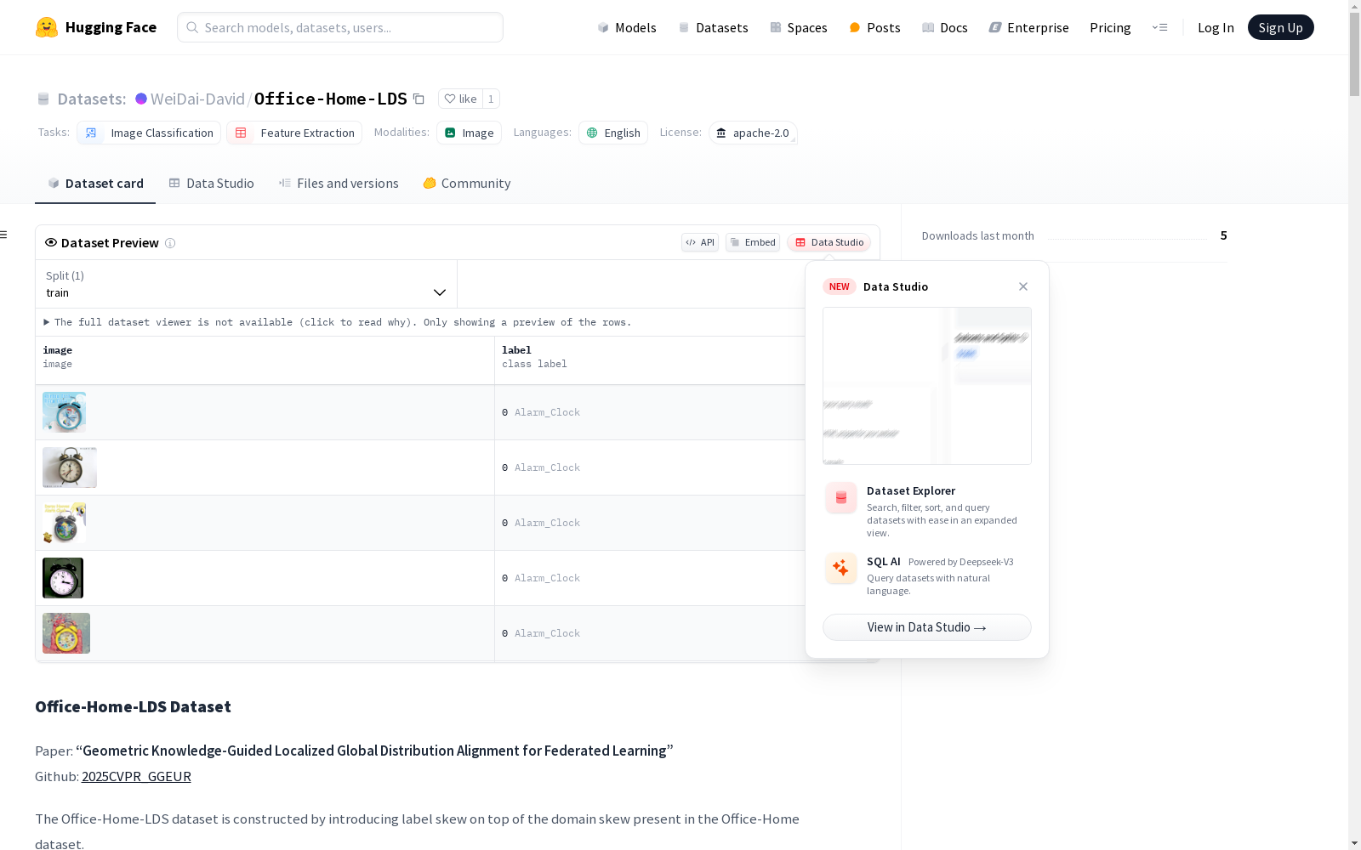Viewport: 1361px width, 850px height.
Task: Expand the full dataset viewer notice
Action: (x=338, y=322)
